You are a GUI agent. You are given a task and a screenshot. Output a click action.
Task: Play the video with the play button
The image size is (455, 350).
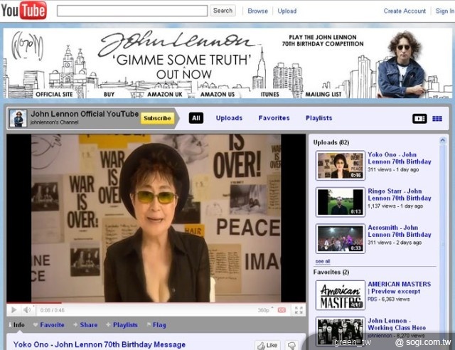14,310
